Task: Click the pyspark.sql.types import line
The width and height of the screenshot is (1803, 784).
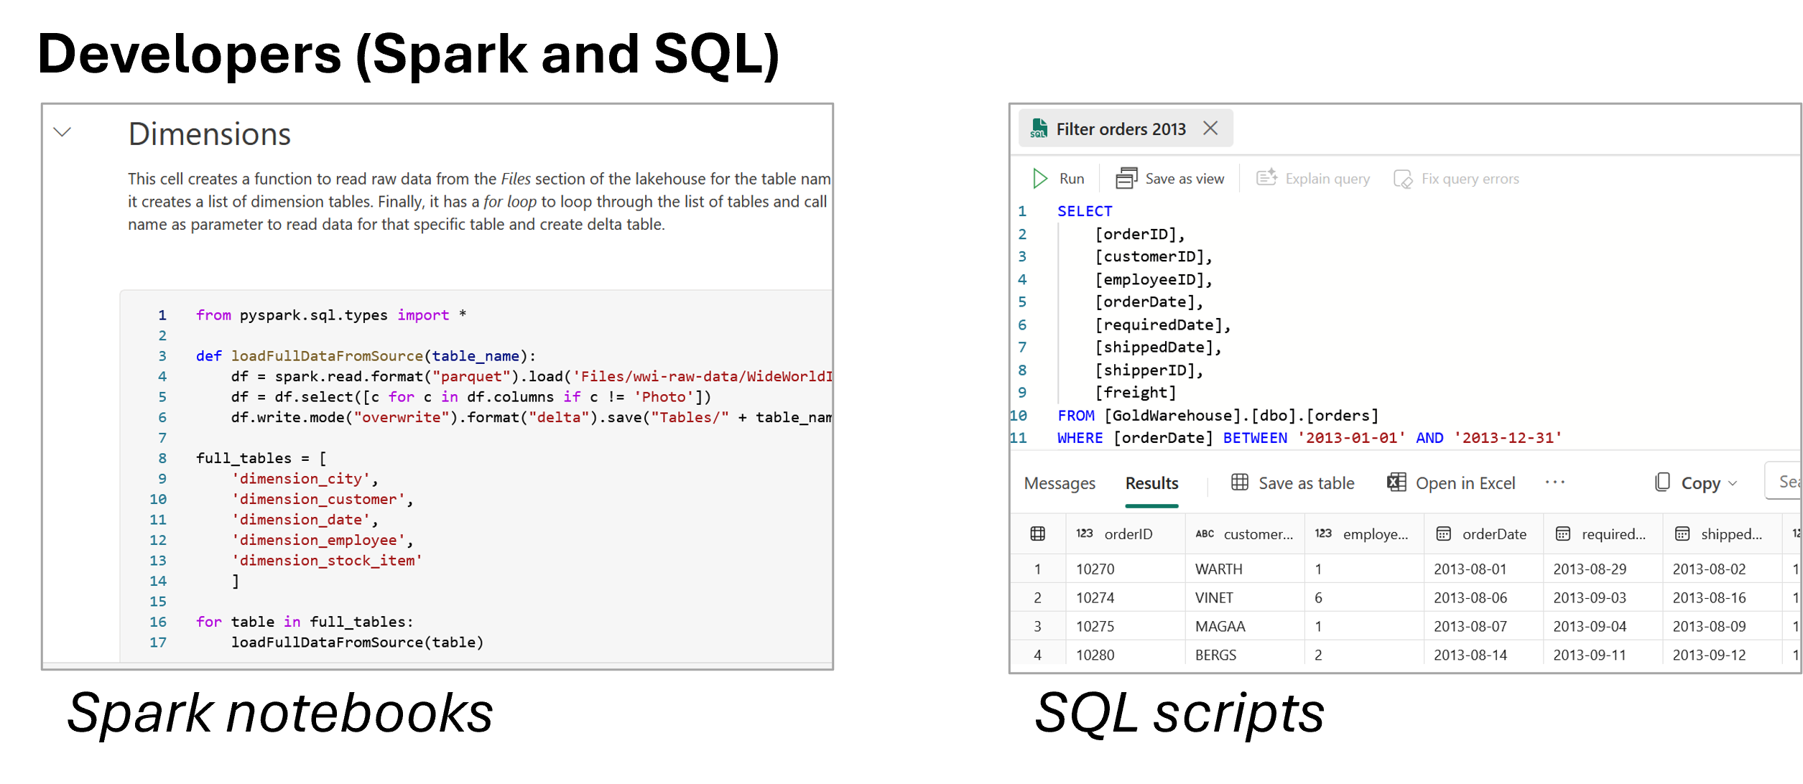Action: pyautogui.click(x=331, y=315)
